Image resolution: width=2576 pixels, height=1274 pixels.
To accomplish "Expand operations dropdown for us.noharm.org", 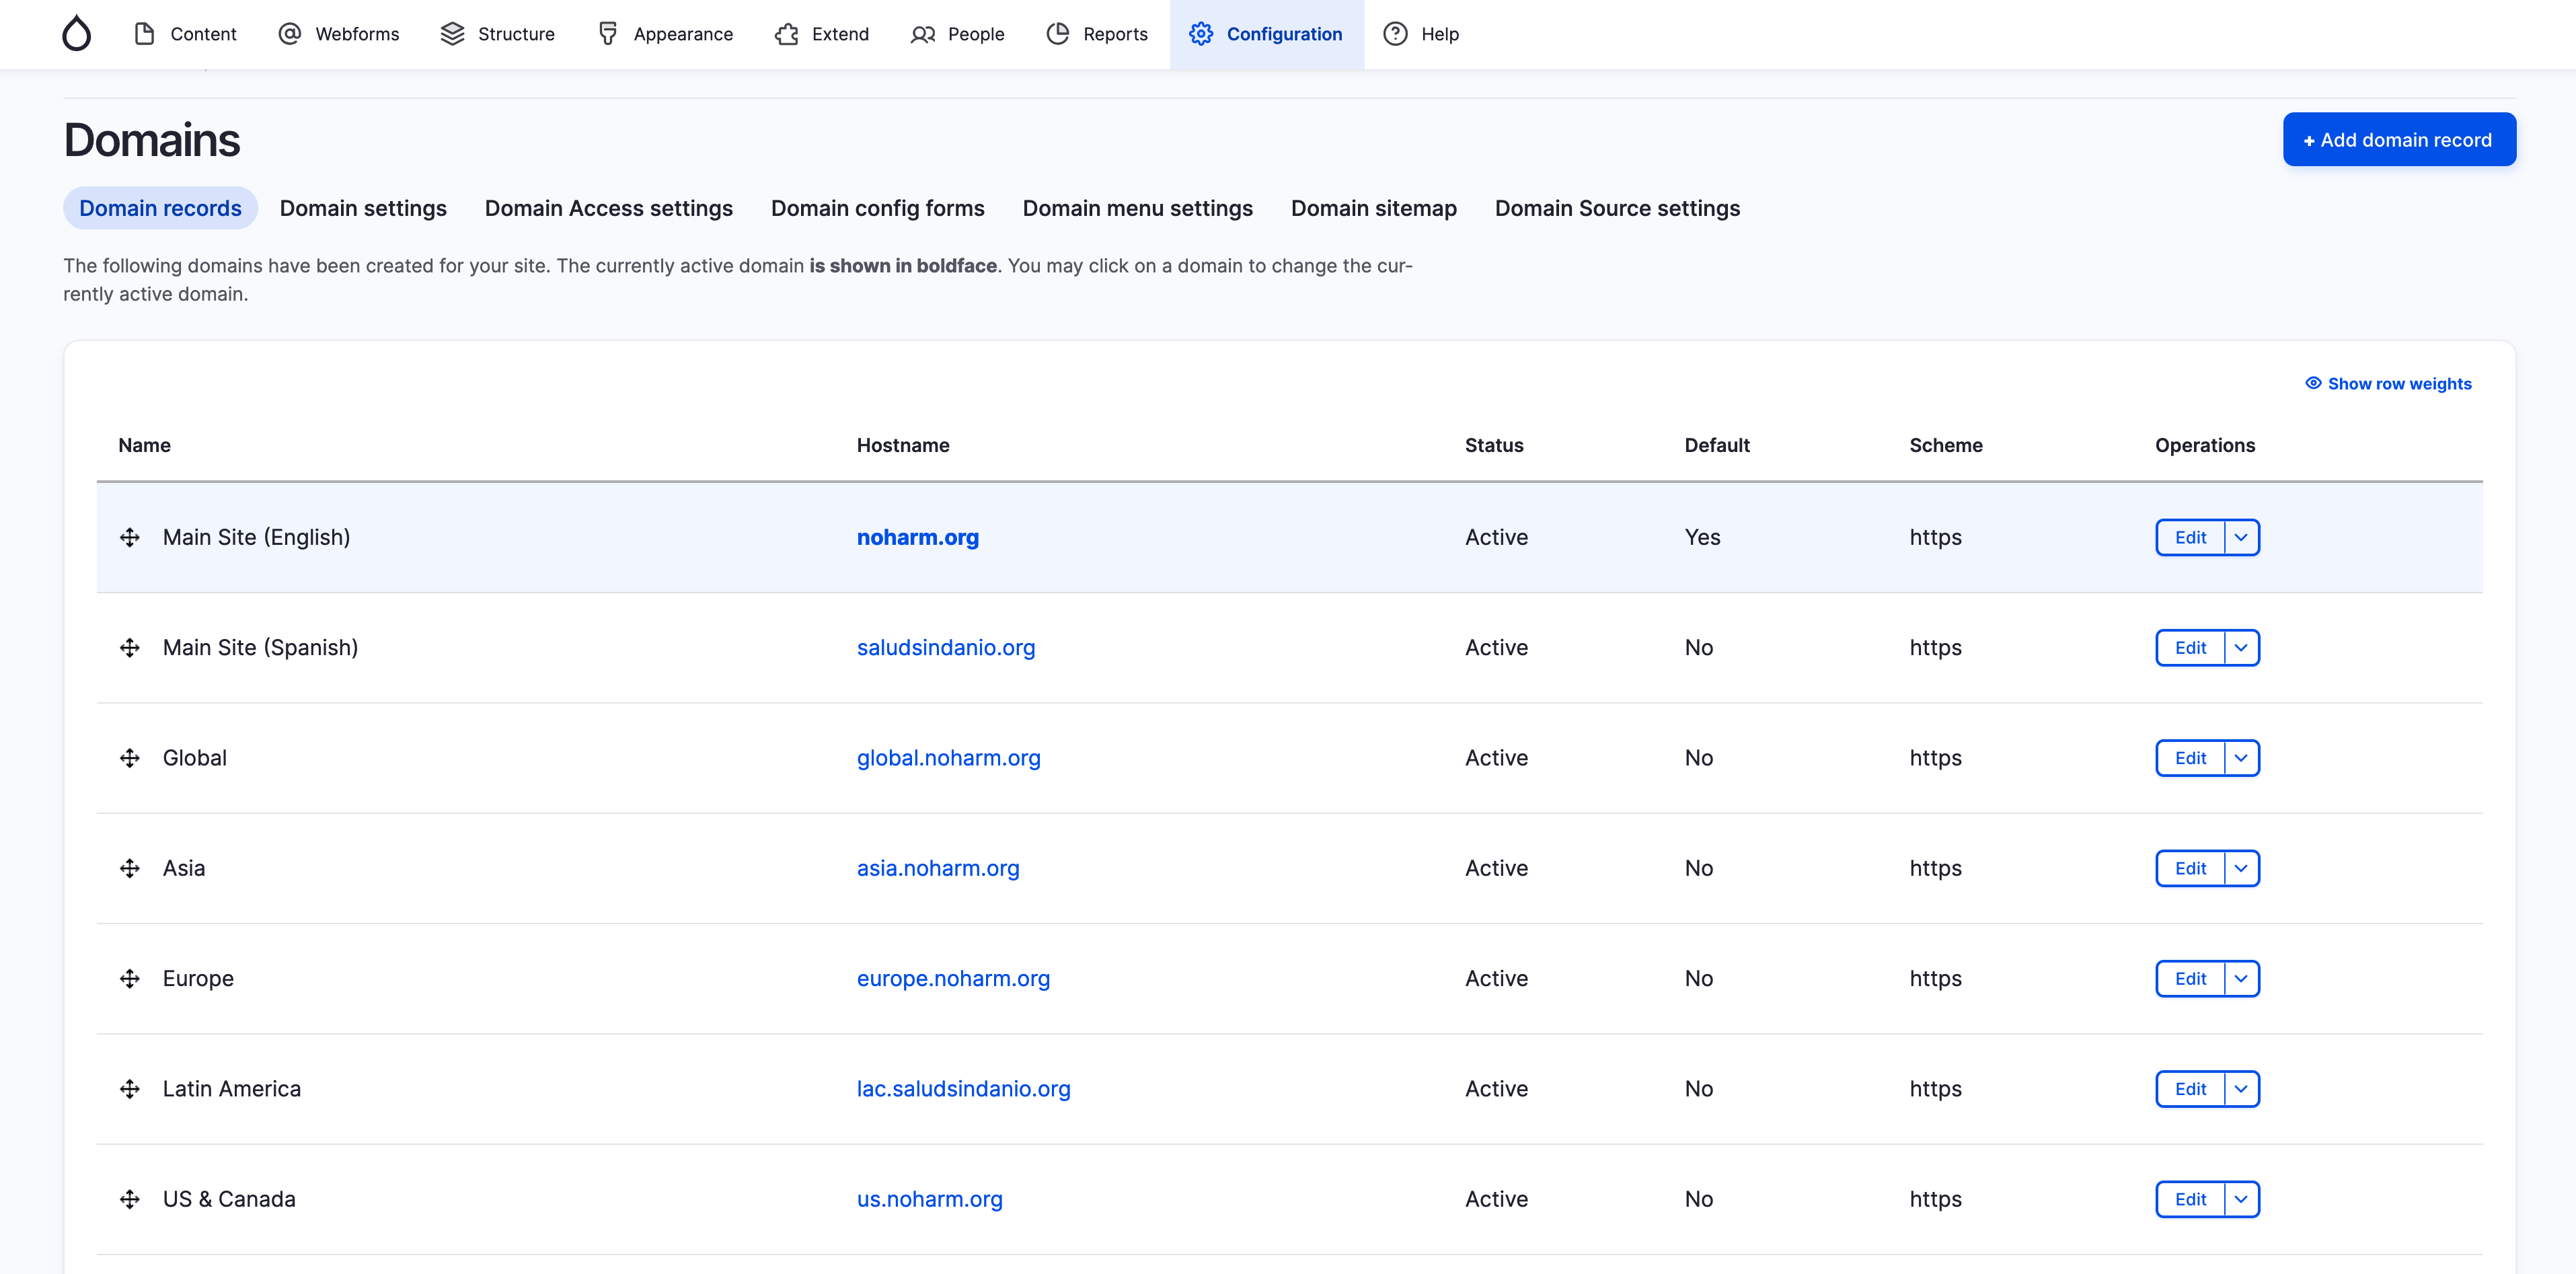I will 2241,1199.
